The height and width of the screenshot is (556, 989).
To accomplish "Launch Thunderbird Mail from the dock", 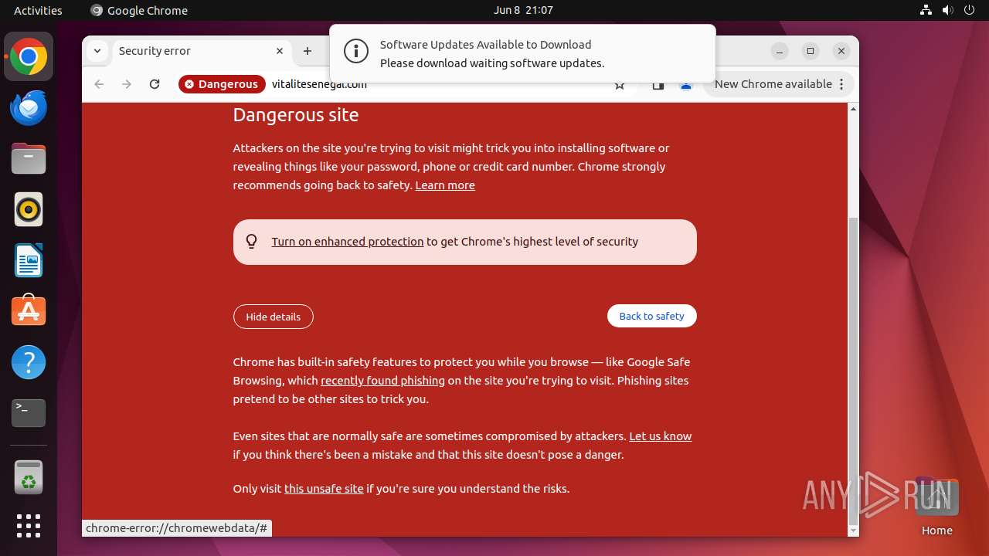I will 29,108.
